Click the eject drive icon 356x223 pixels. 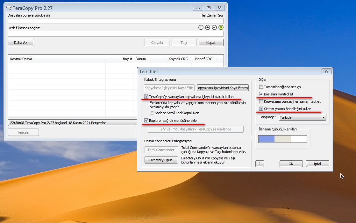pos(208,27)
